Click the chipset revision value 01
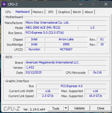The height and width of the screenshot is (113, 112). (102, 39)
